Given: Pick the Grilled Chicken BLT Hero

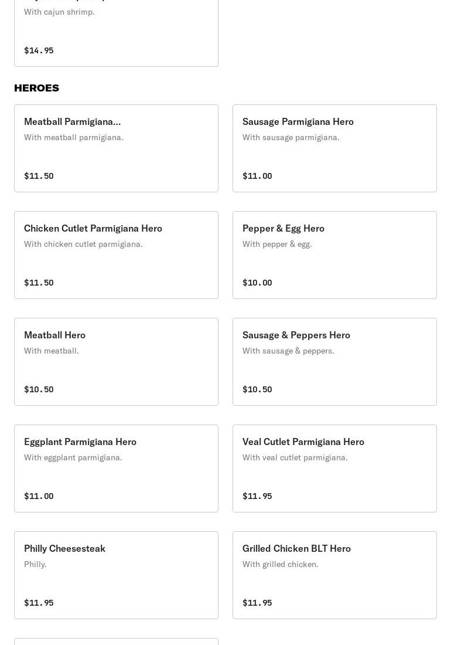Looking at the screenshot, I should [334, 575].
